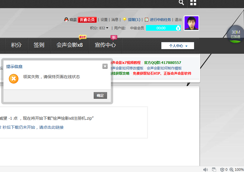Switch to the 签到 tab

click(x=39, y=45)
